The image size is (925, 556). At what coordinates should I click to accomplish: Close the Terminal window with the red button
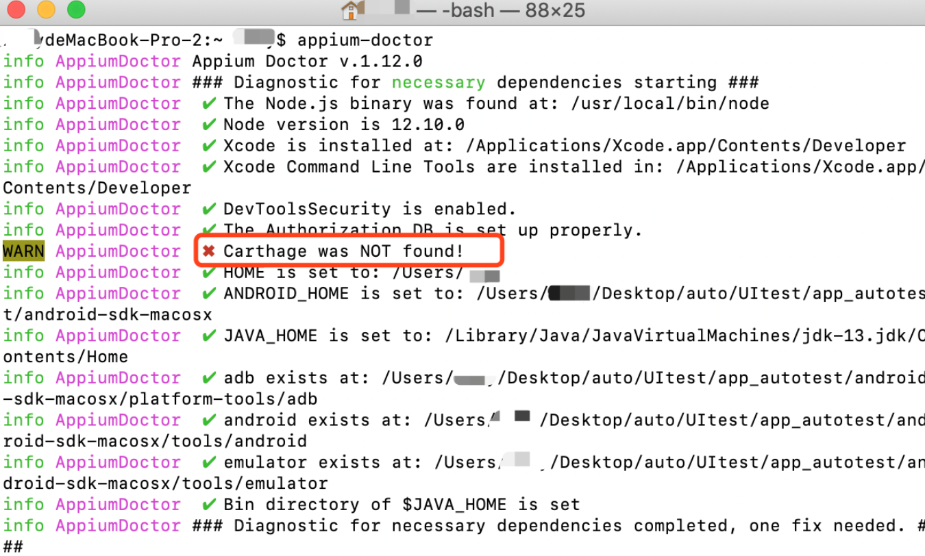click(16, 10)
